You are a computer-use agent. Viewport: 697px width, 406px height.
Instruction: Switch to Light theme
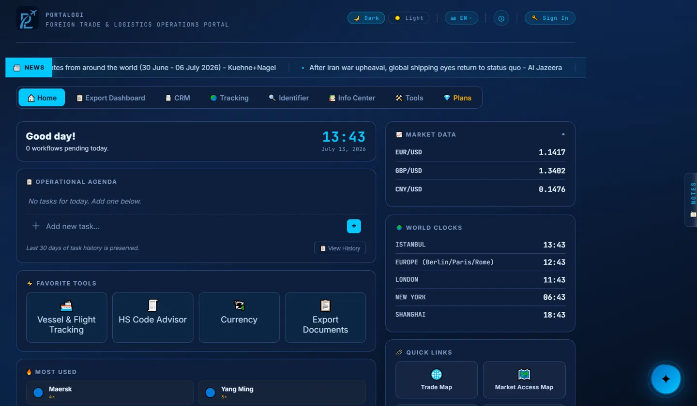pos(409,18)
